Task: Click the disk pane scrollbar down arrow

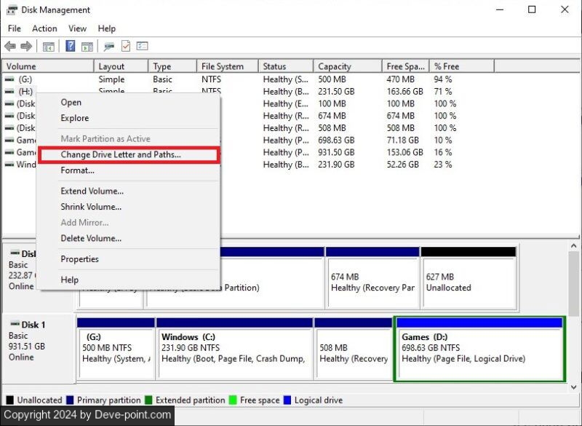Action: coord(574,387)
